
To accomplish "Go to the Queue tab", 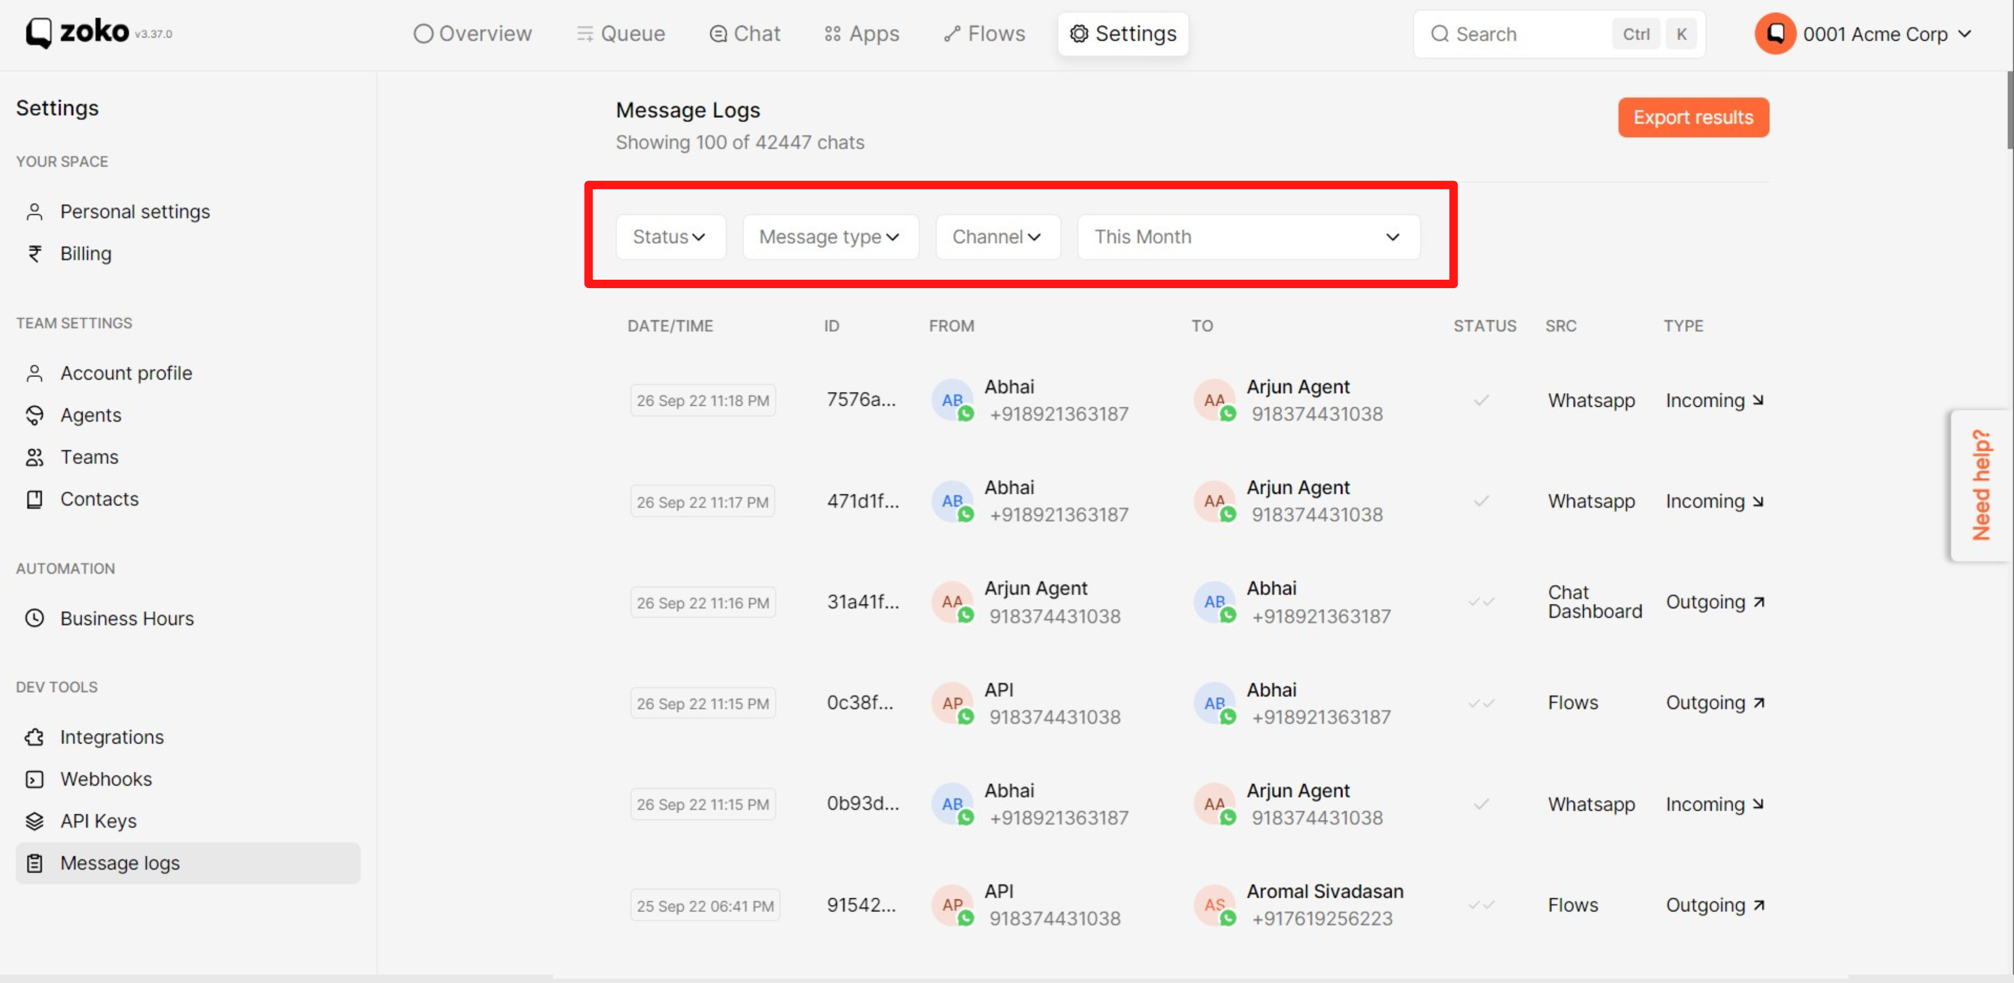I will [x=621, y=34].
